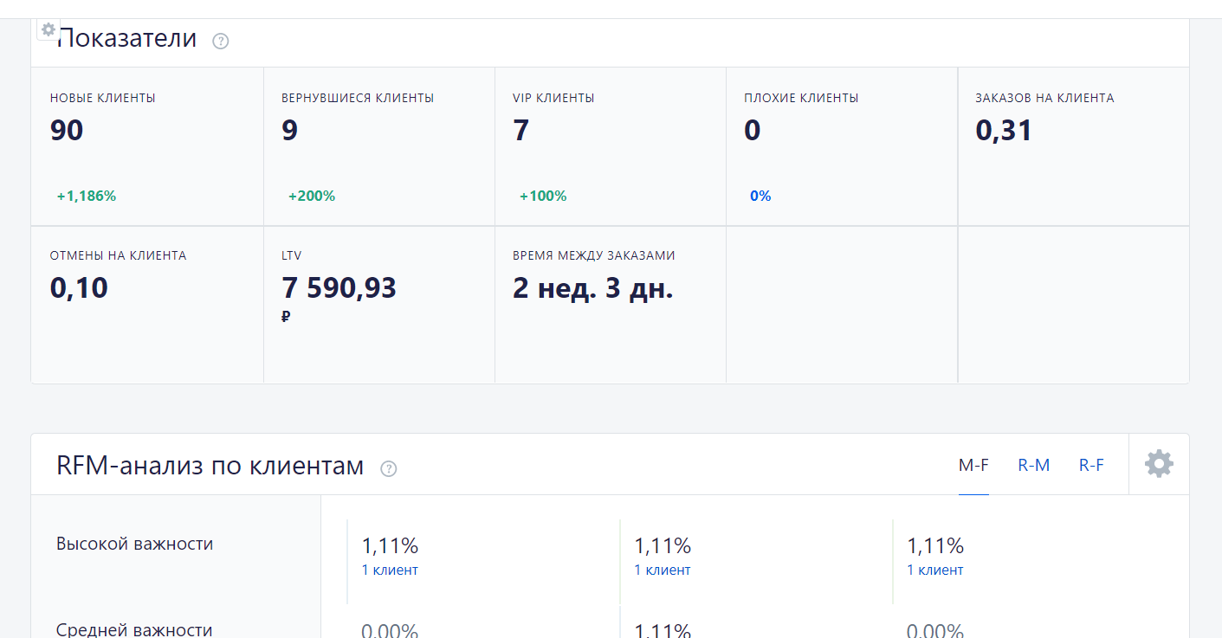The image size is (1222, 638).
Task: Click the ЗАКАЗОВ НА КЛИЕНТА card title
Action: click(1044, 98)
